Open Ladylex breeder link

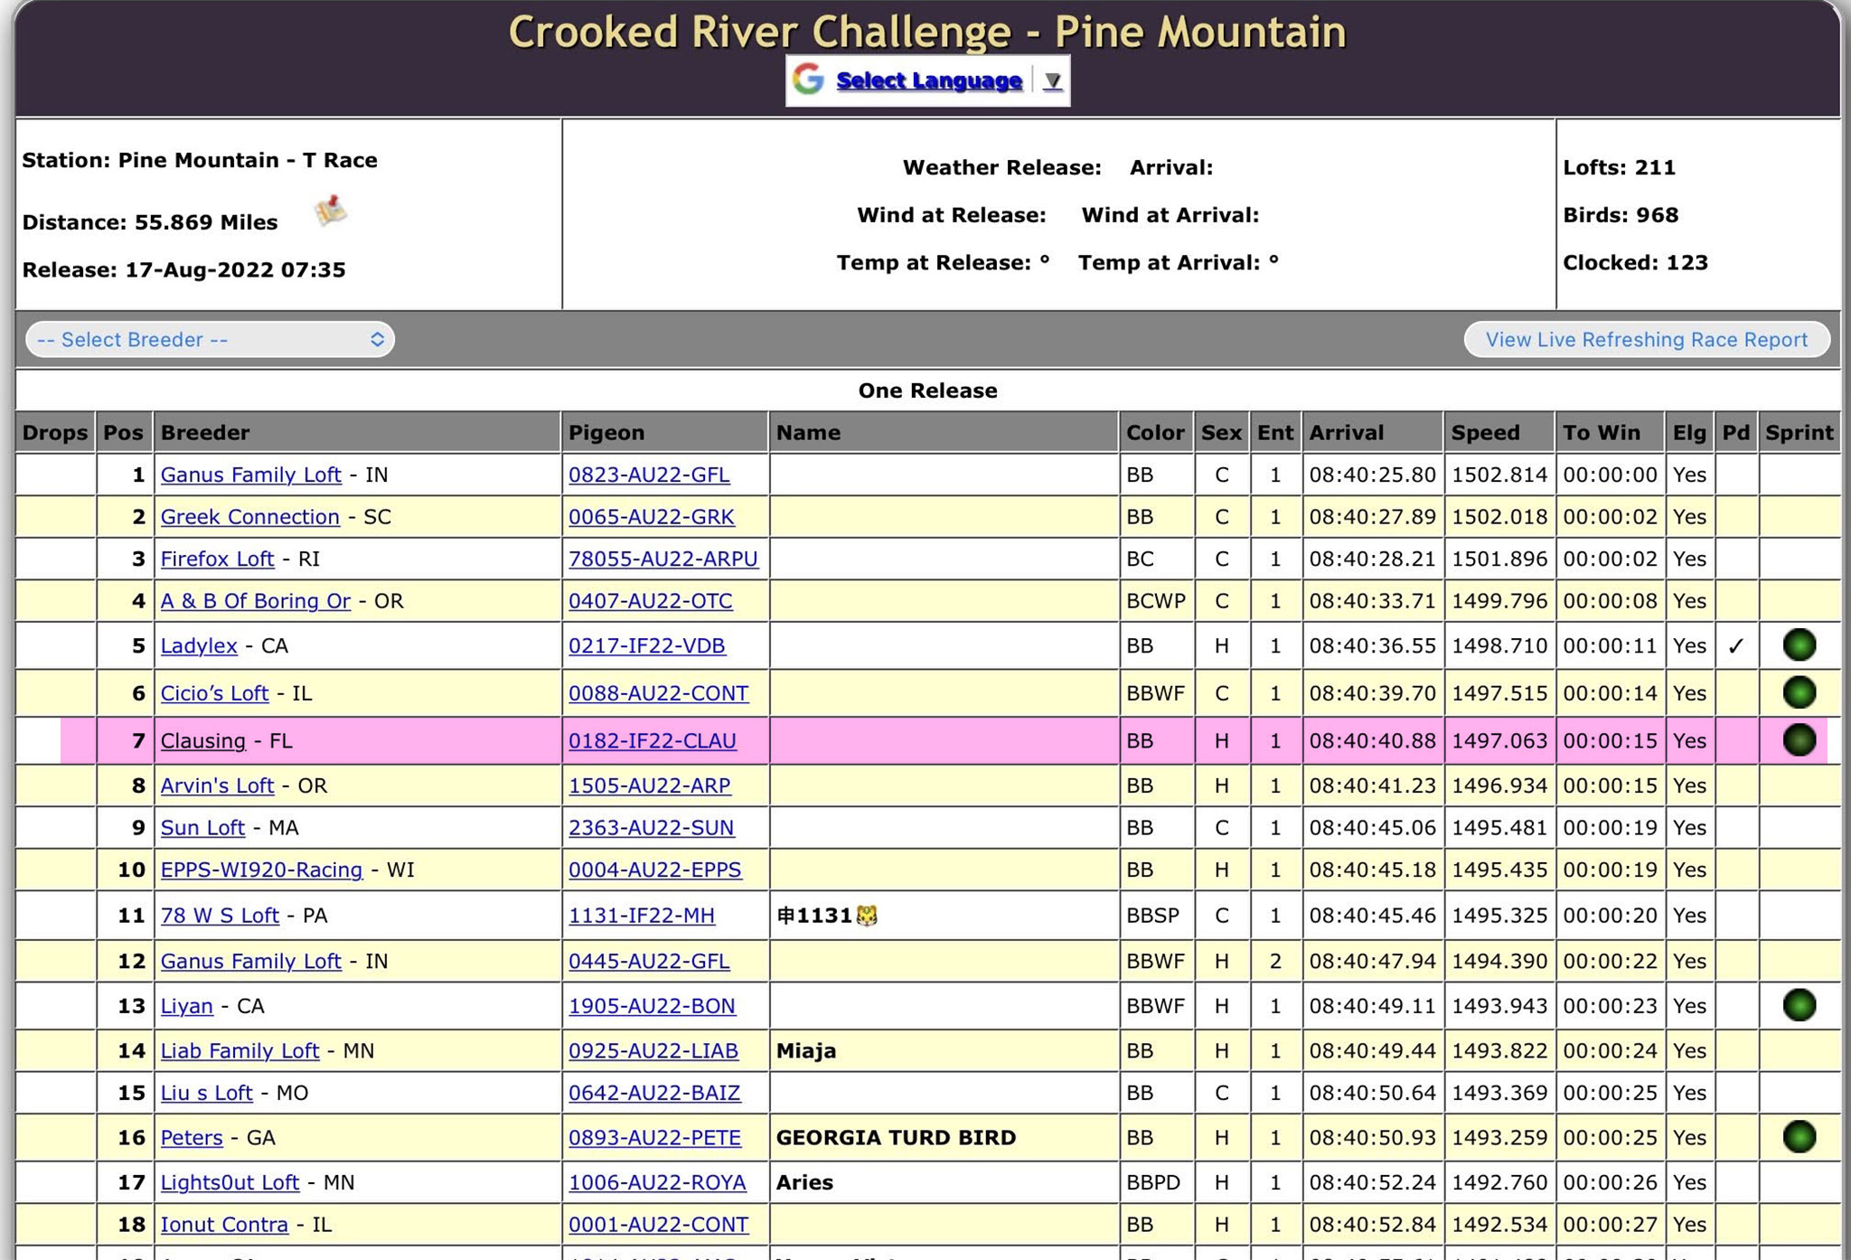[199, 646]
